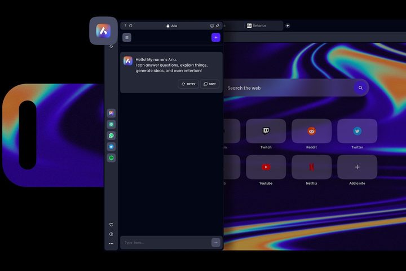Open a new browser tab
The width and height of the screenshot is (406, 271).
point(288,25)
